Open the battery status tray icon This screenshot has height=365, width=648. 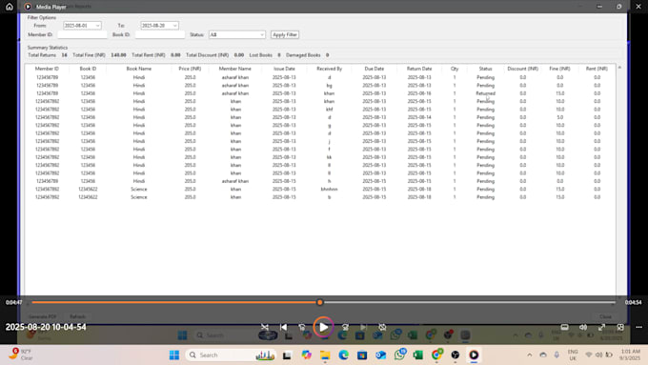coord(609,355)
